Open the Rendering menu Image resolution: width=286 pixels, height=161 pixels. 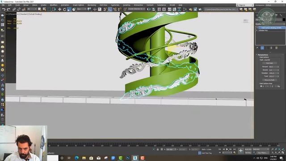92,5
